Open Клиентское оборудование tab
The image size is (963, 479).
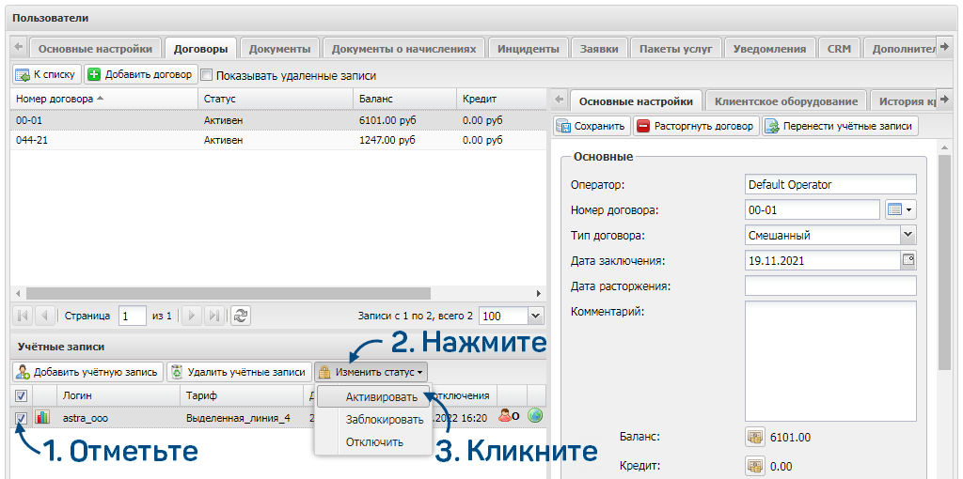coord(786,101)
